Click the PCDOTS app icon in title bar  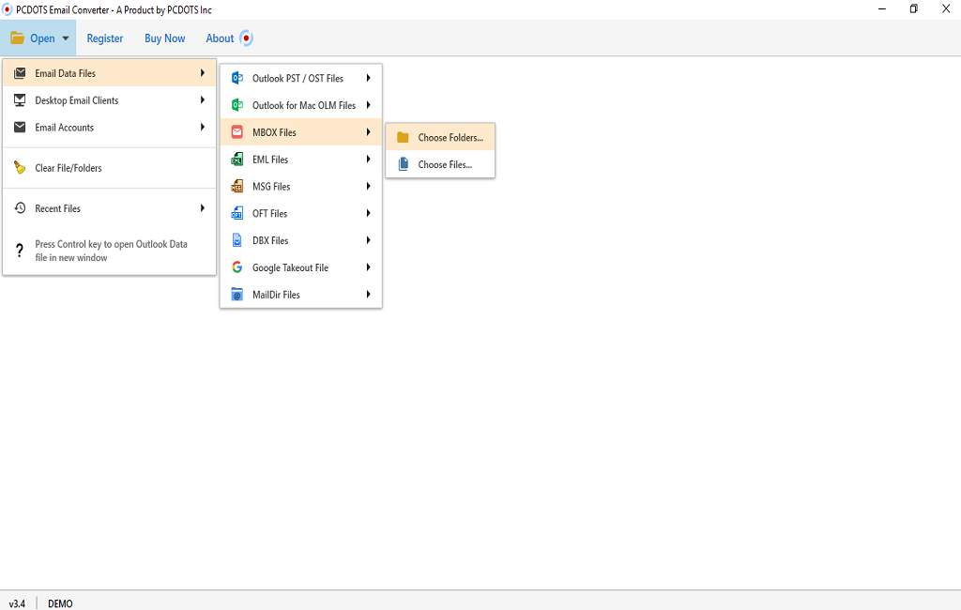[x=8, y=9]
